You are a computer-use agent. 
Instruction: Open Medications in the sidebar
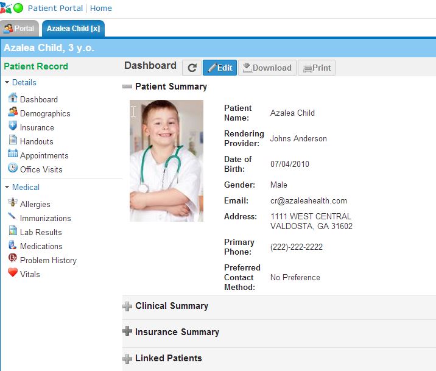[41, 246]
